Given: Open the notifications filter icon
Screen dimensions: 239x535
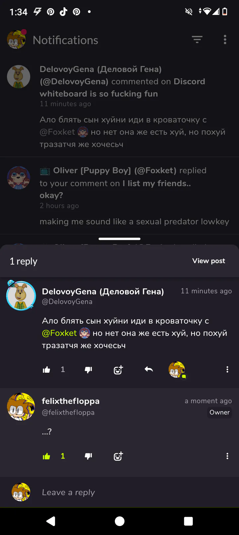Looking at the screenshot, I should [x=197, y=40].
